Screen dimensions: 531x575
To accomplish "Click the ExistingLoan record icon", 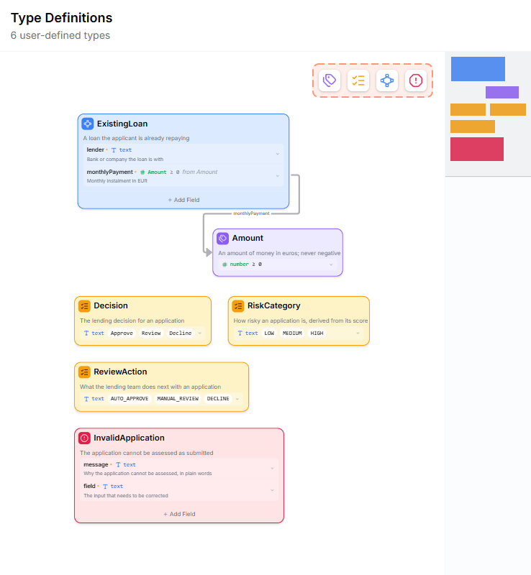I will [x=87, y=124].
